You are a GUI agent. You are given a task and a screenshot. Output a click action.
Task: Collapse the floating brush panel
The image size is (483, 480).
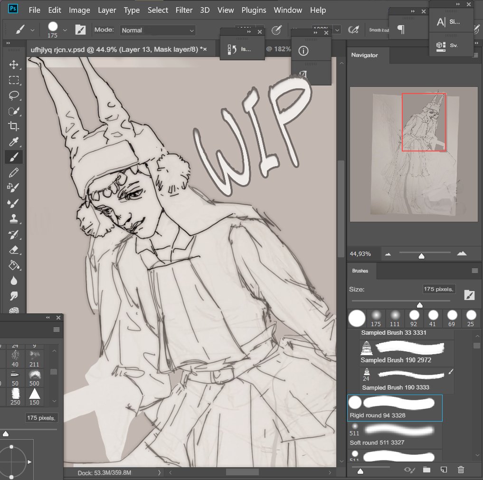48,318
